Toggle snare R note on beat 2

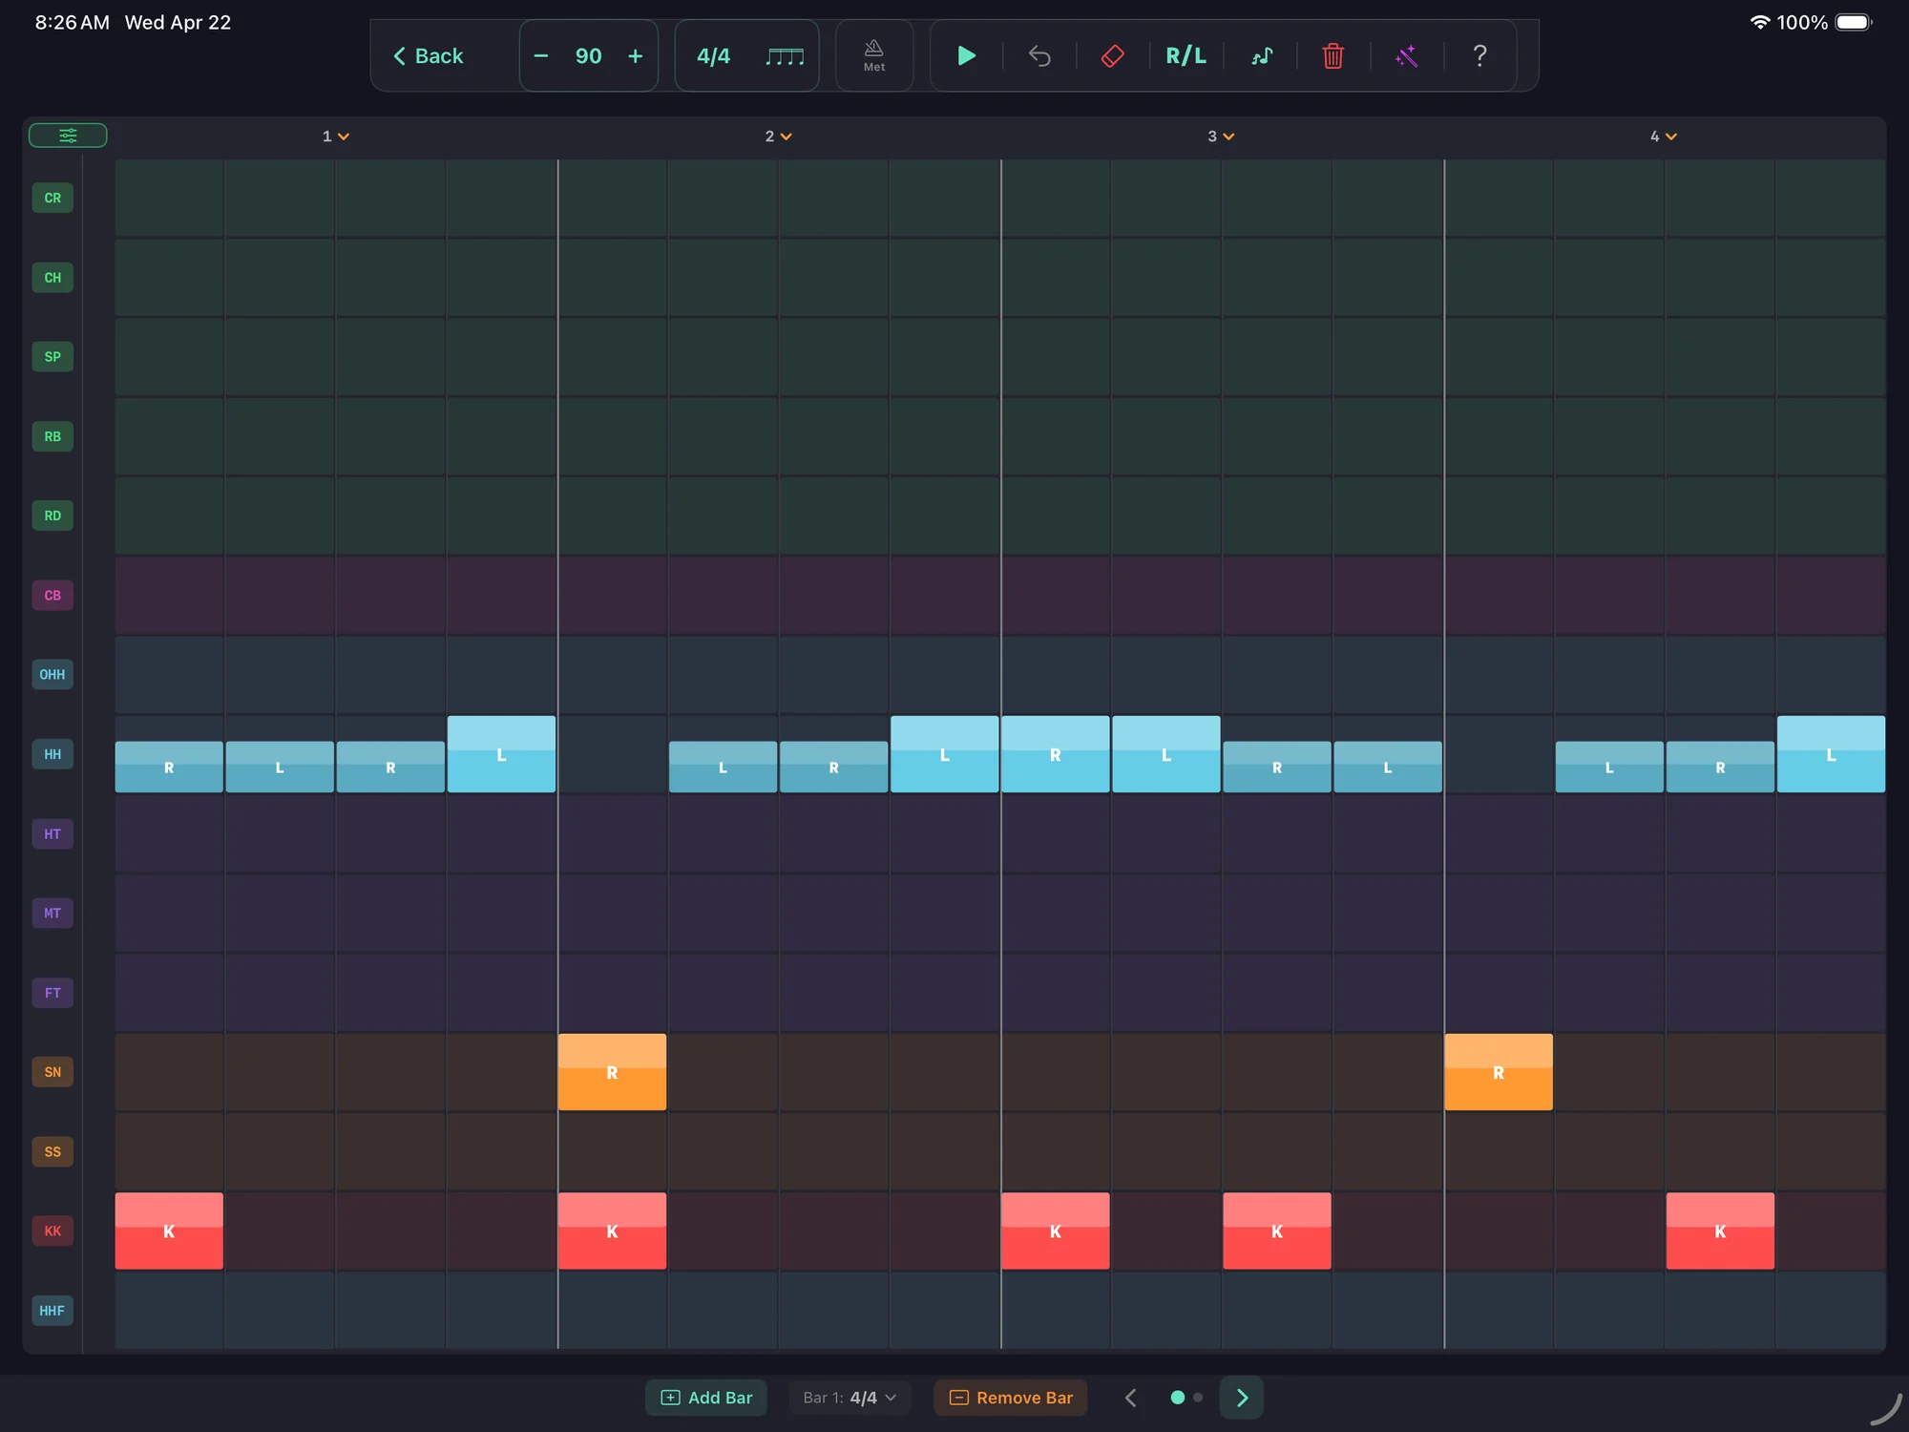point(612,1072)
